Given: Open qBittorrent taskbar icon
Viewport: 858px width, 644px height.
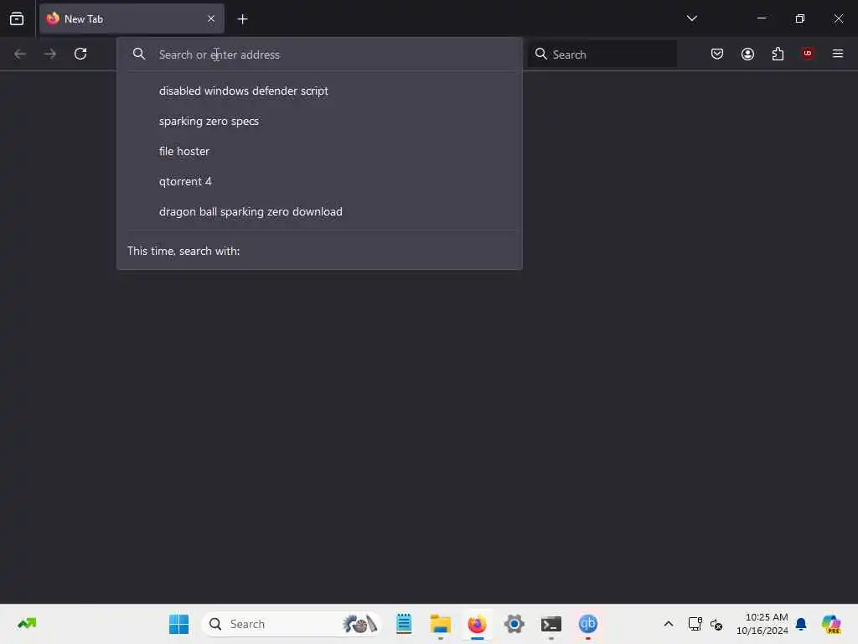Looking at the screenshot, I should tap(587, 624).
